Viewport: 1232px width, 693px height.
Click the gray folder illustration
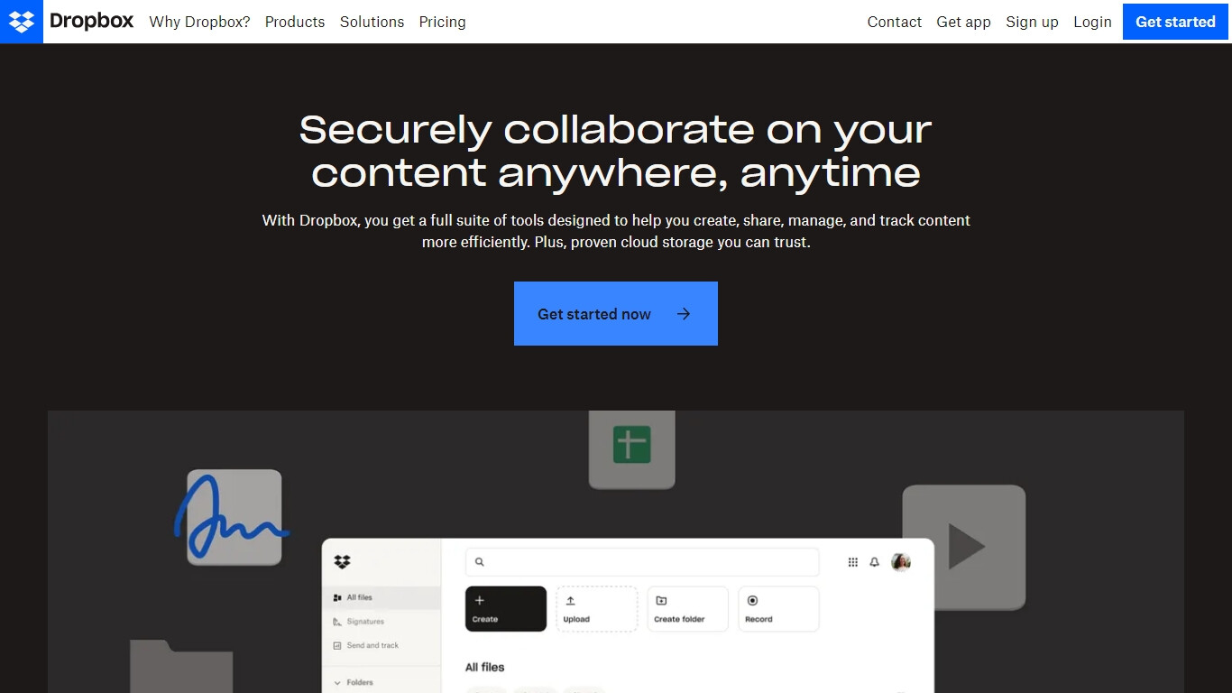tap(181, 666)
